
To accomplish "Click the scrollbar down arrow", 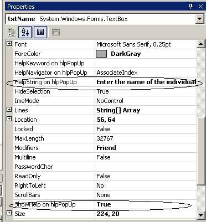I will [200, 215].
